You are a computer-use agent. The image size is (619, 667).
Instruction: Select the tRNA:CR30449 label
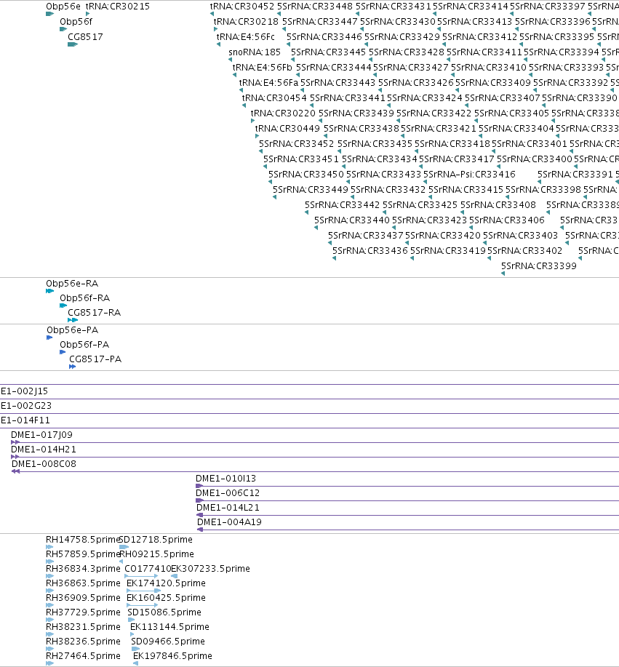(287, 129)
